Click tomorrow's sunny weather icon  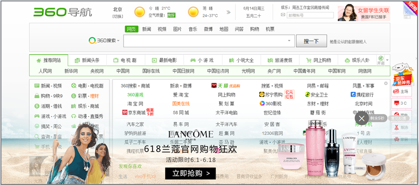193,12
